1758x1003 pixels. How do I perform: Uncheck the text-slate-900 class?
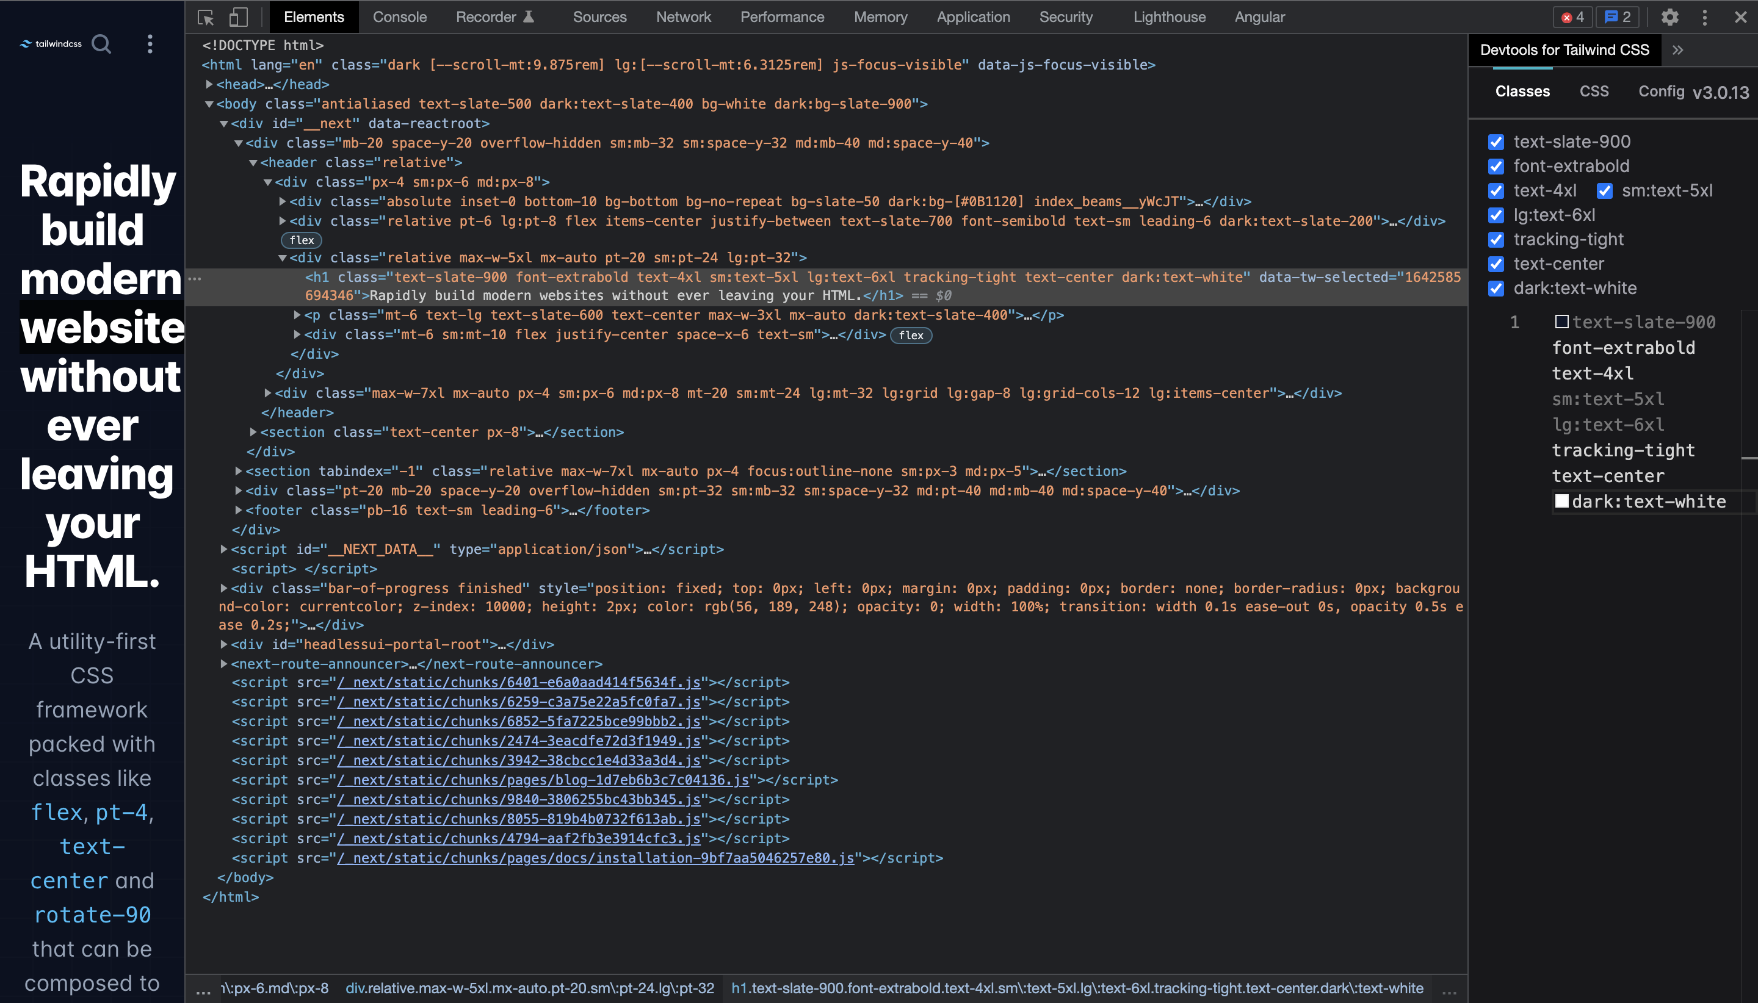[1496, 142]
